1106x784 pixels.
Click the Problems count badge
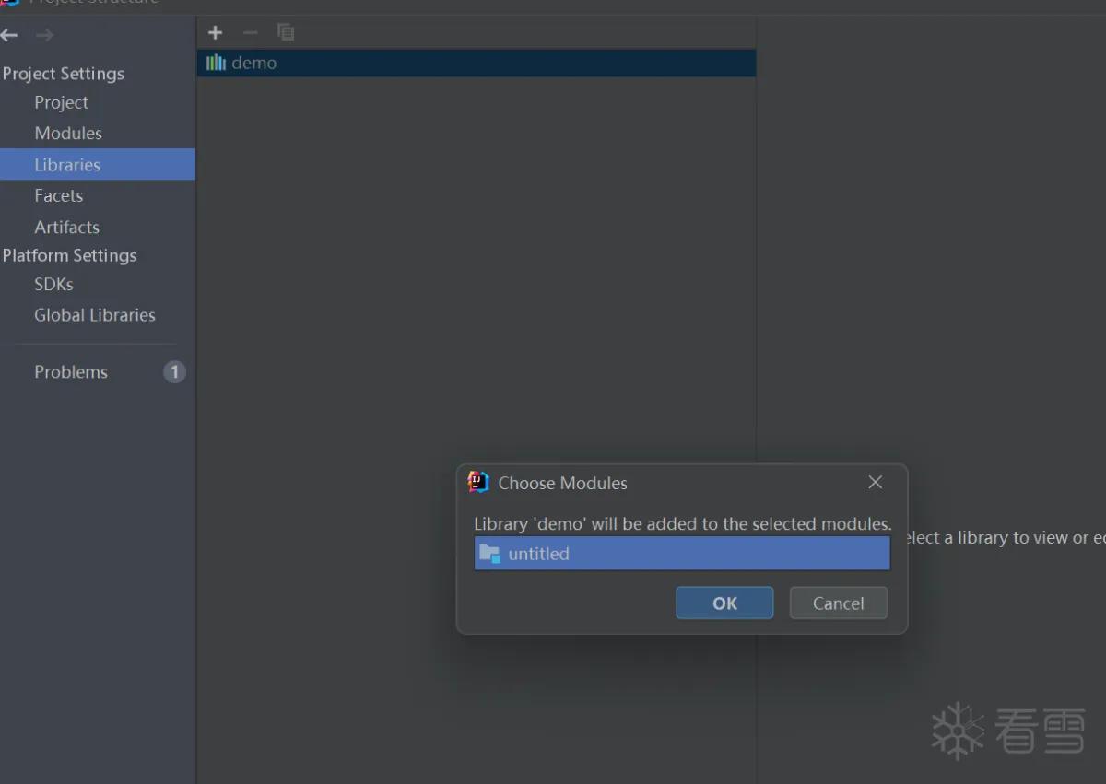[174, 372]
